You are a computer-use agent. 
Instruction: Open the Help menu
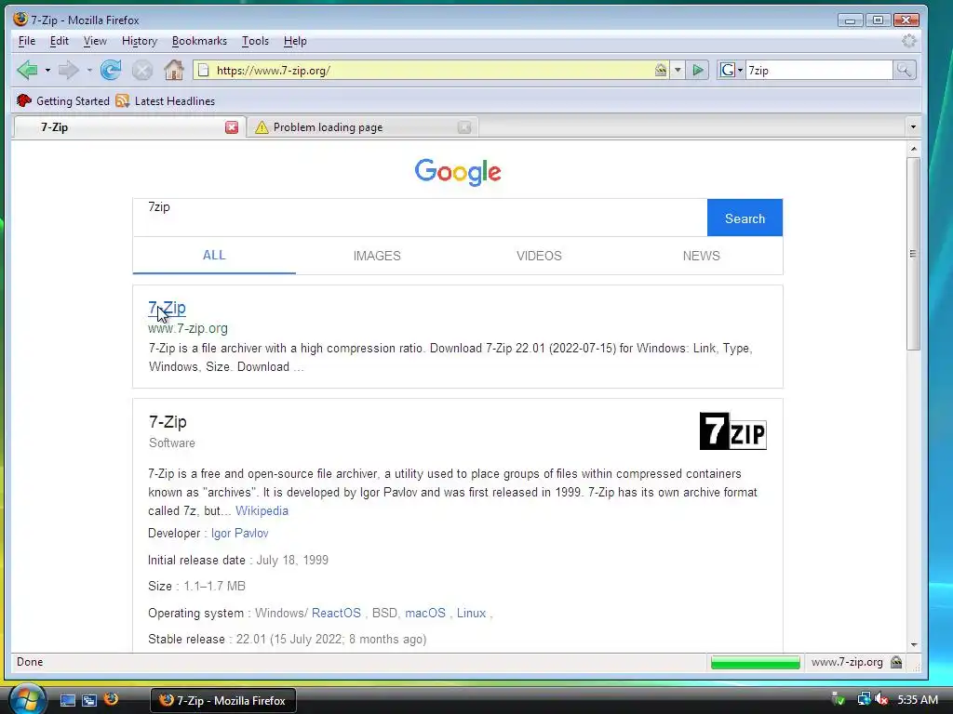(295, 41)
